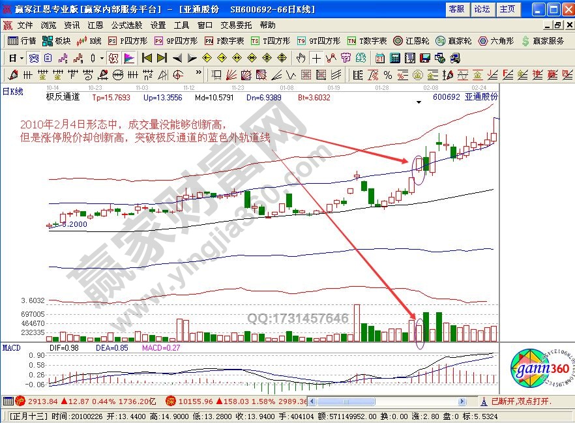
Task: Open the 公式选股 menu
Action: pos(126,25)
